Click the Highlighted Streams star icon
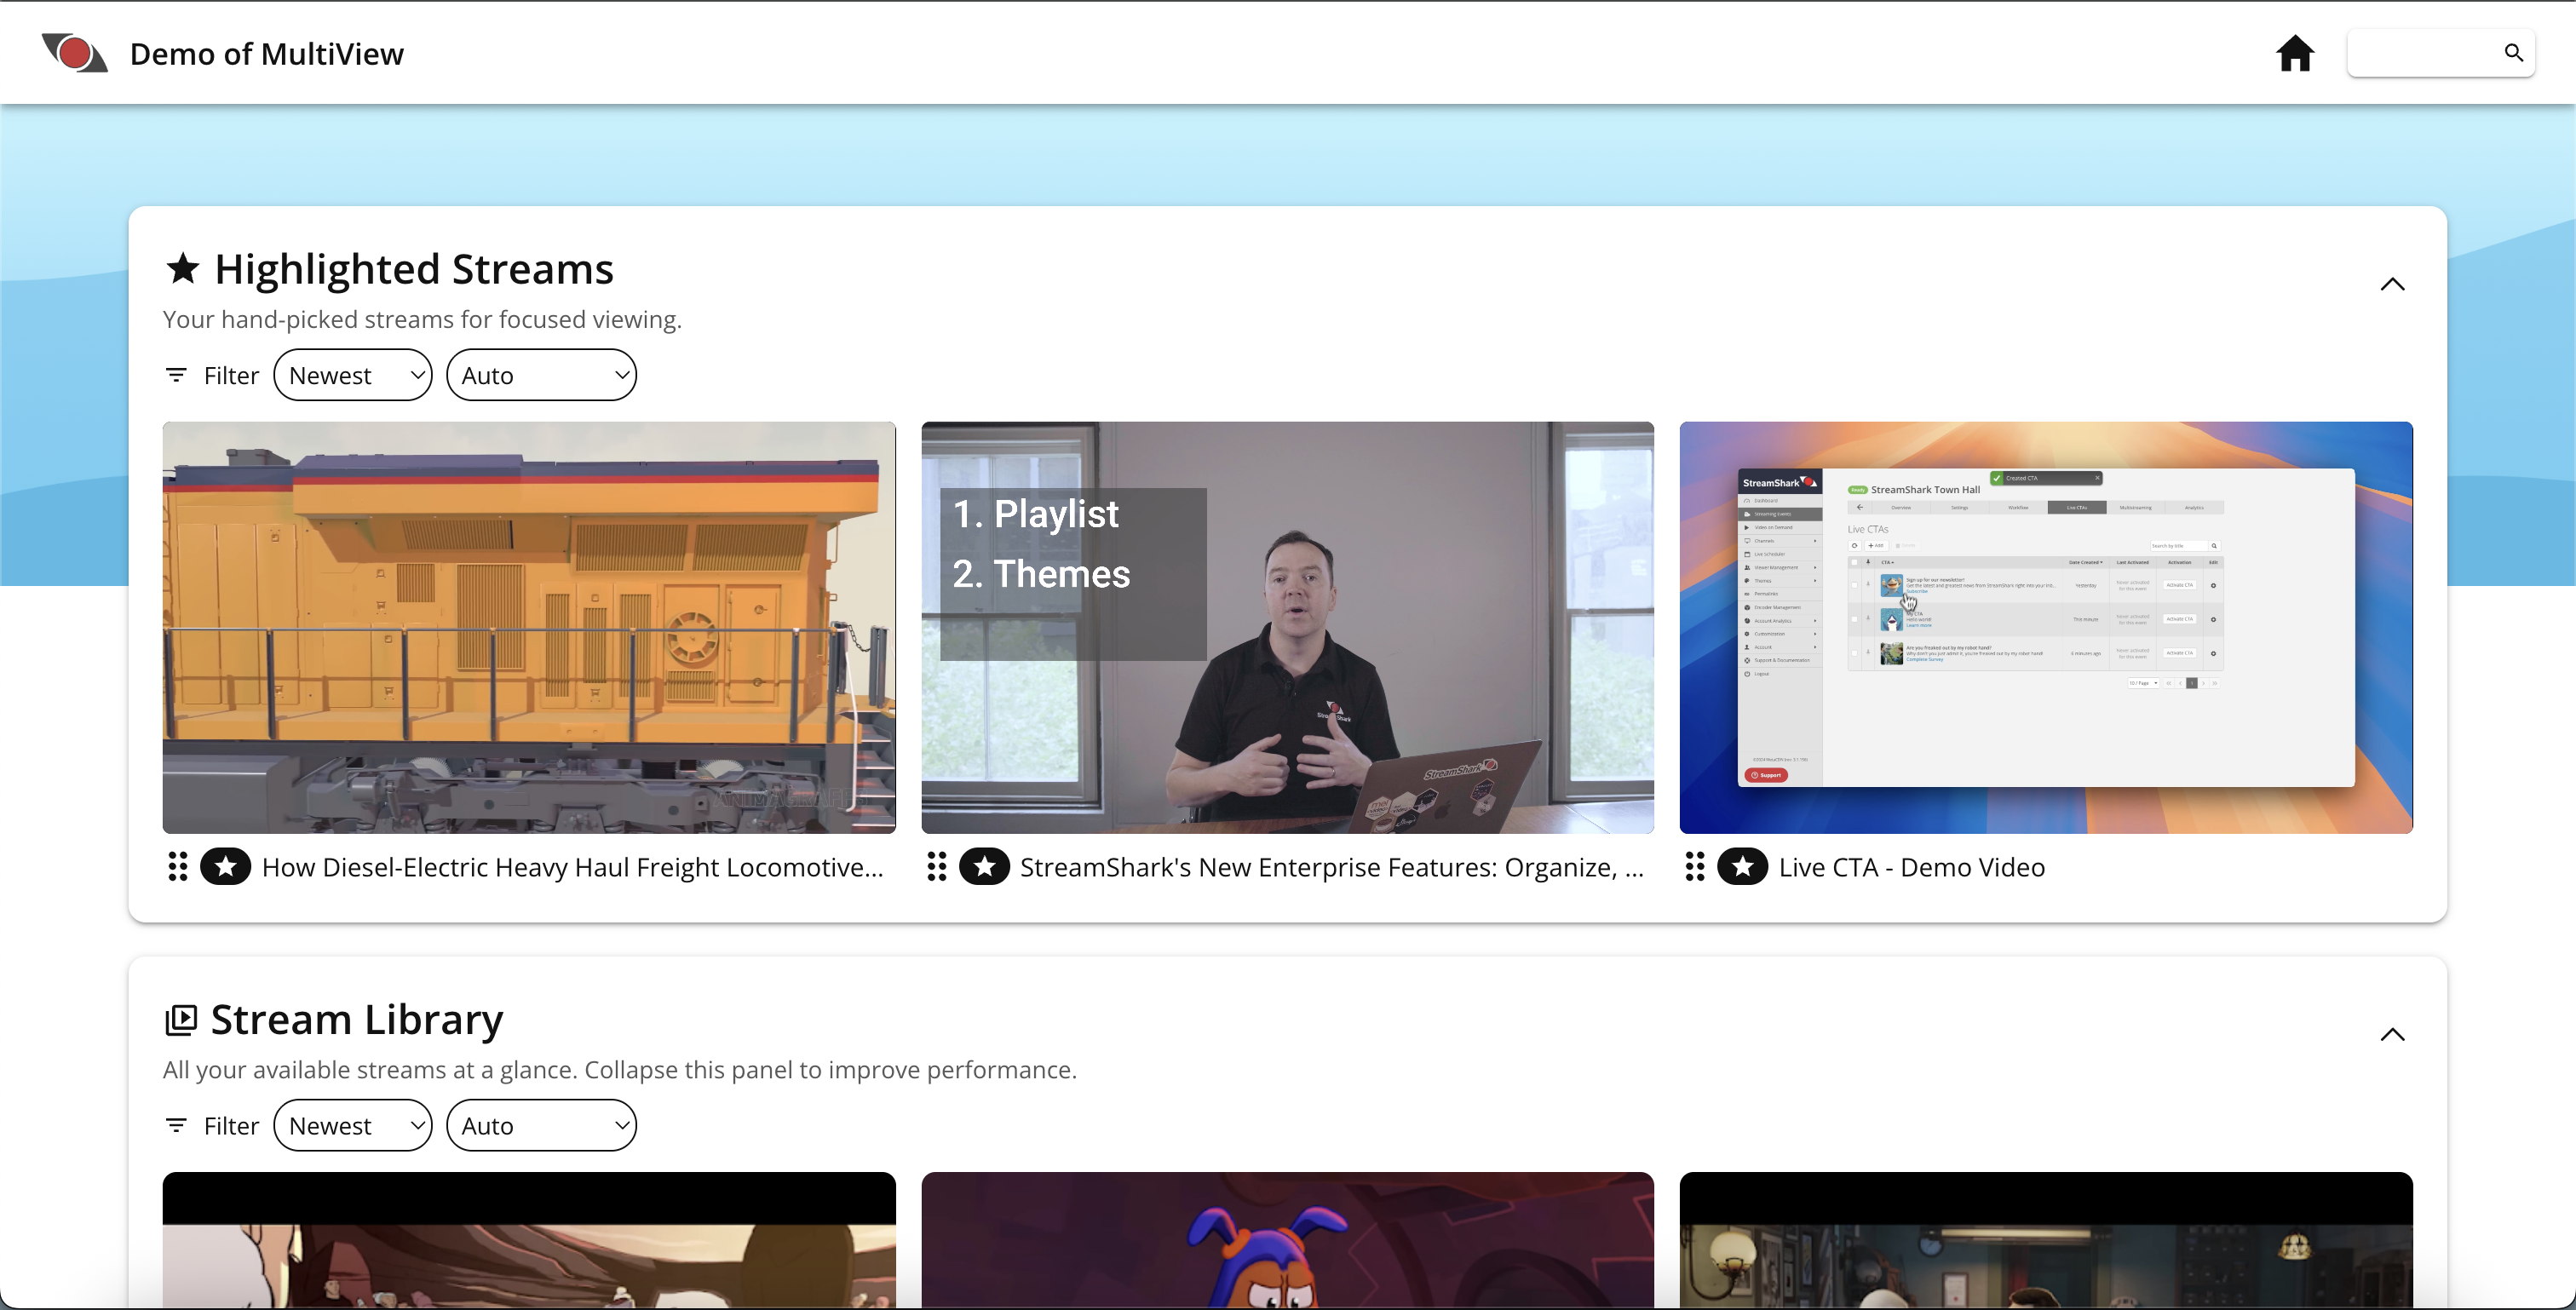 click(183, 268)
